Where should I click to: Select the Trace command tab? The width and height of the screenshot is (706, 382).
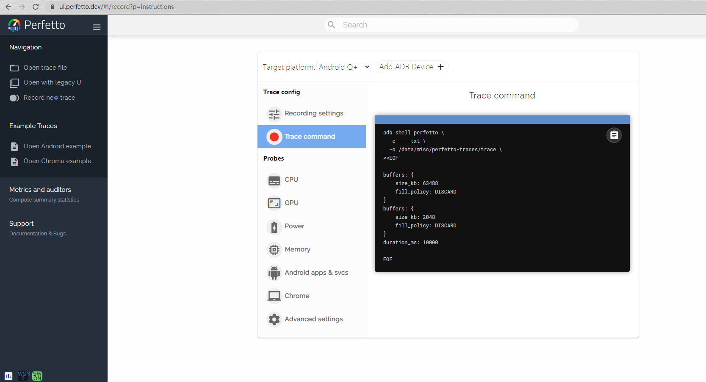[x=310, y=136]
